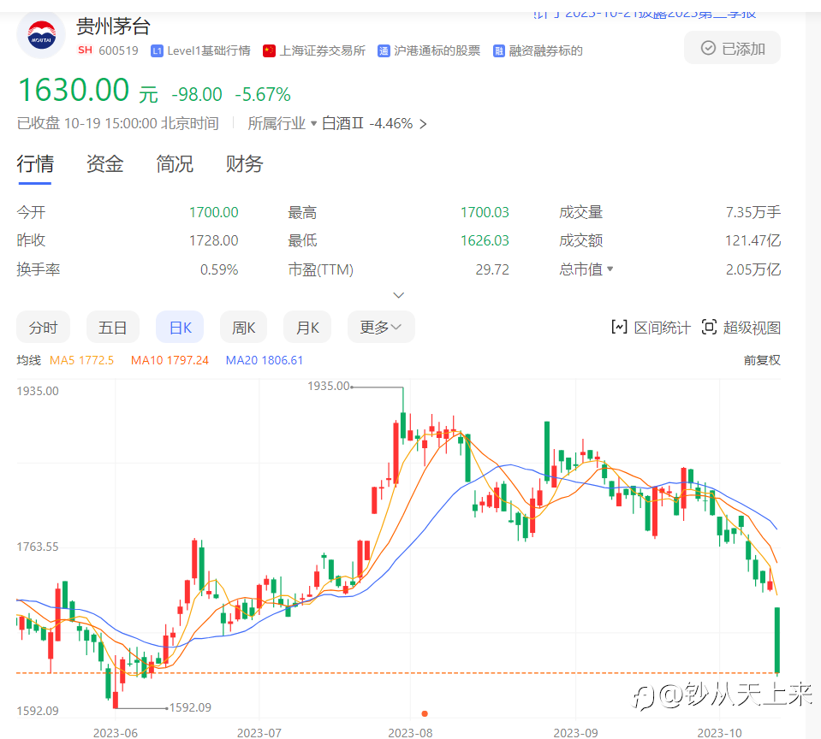The height and width of the screenshot is (739, 821).
Task: Click the 上海证券交易所 label
Action: click(323, 50)
